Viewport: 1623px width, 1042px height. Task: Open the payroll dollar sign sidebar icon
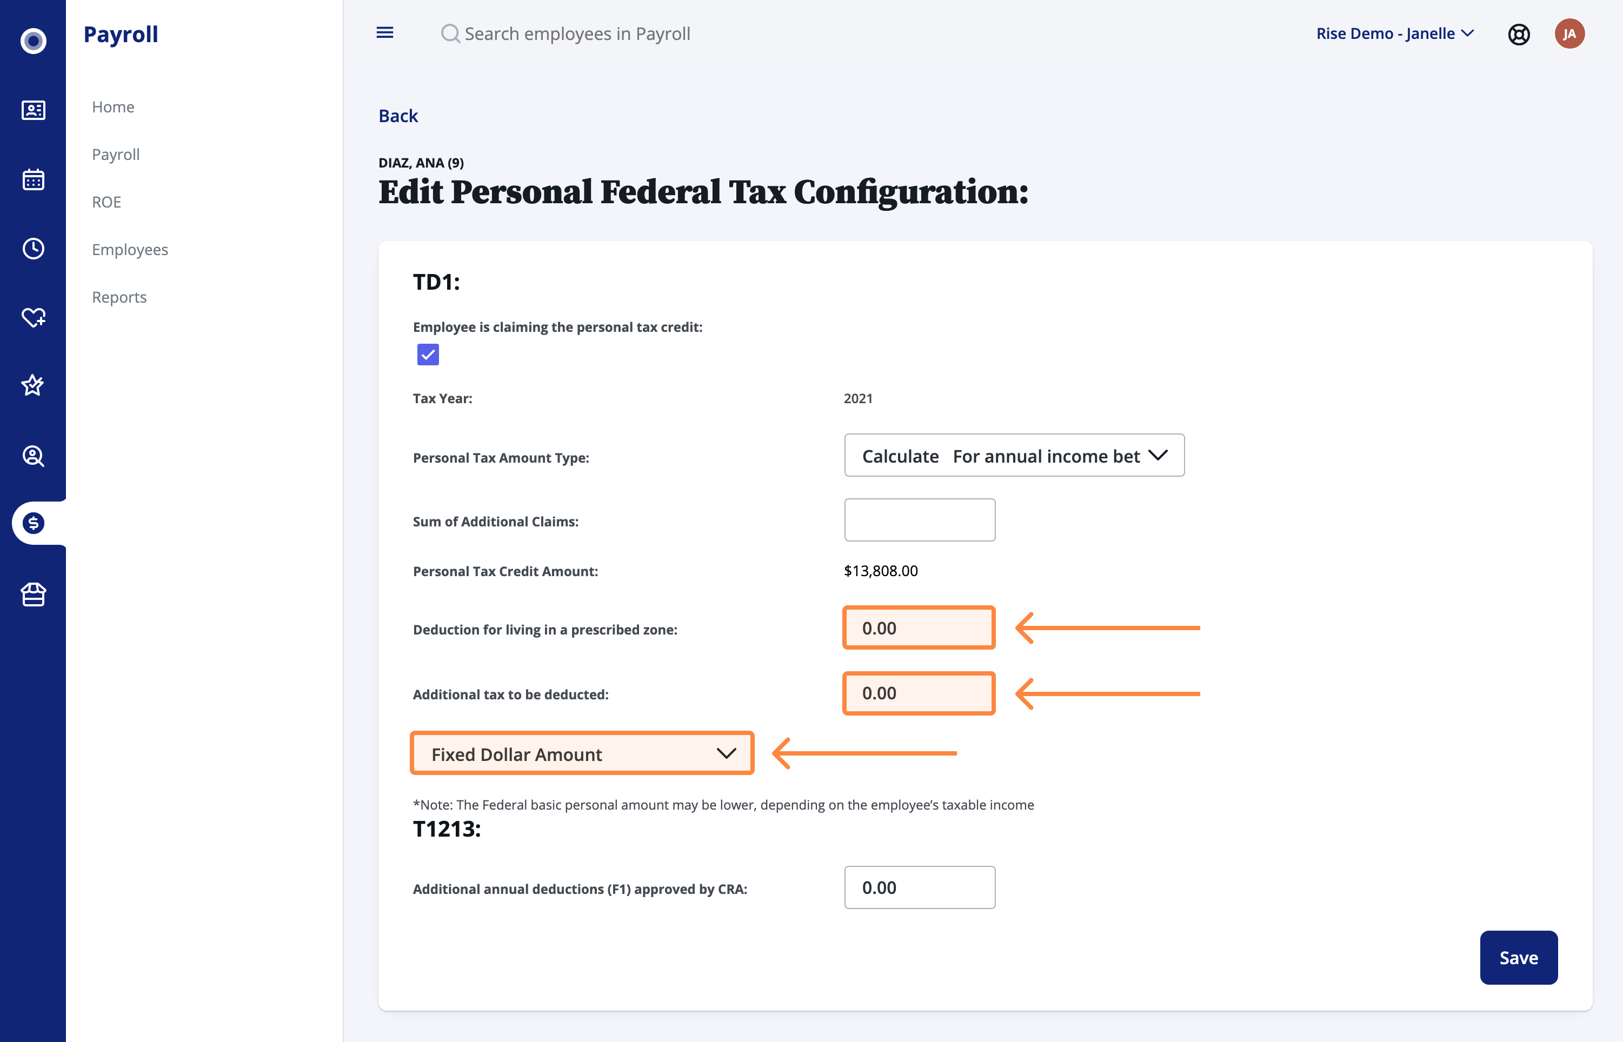click(x=33, y=523)
